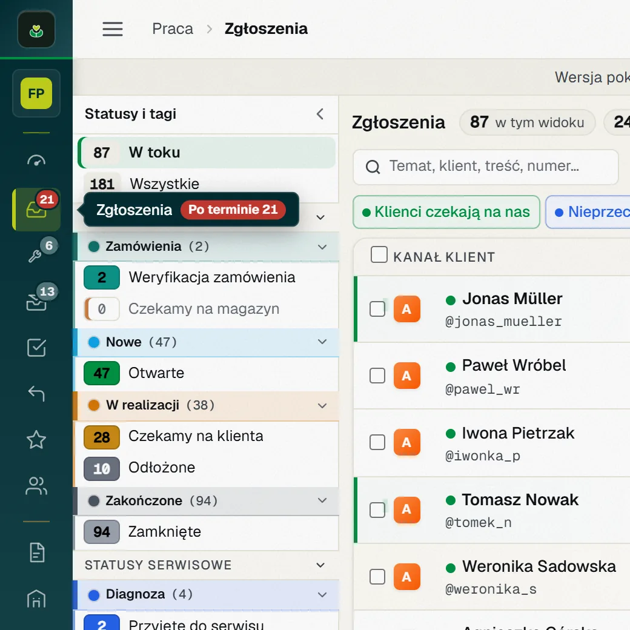Image resolution: width=630 pixels, height=630 pixels.
Task: Click the A channel icon for Jonas Müller
Action: point(406,308)
